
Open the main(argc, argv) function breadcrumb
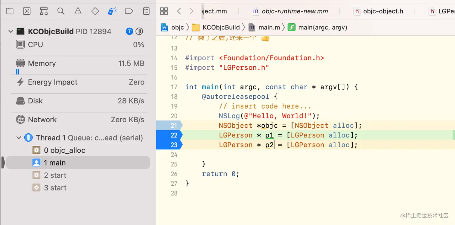tap(317, 27)
